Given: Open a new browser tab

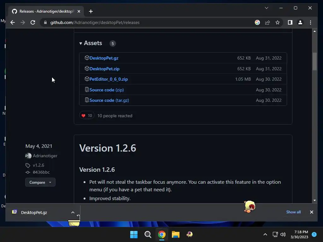Looking at the screenshot, I should pos(91,11).
